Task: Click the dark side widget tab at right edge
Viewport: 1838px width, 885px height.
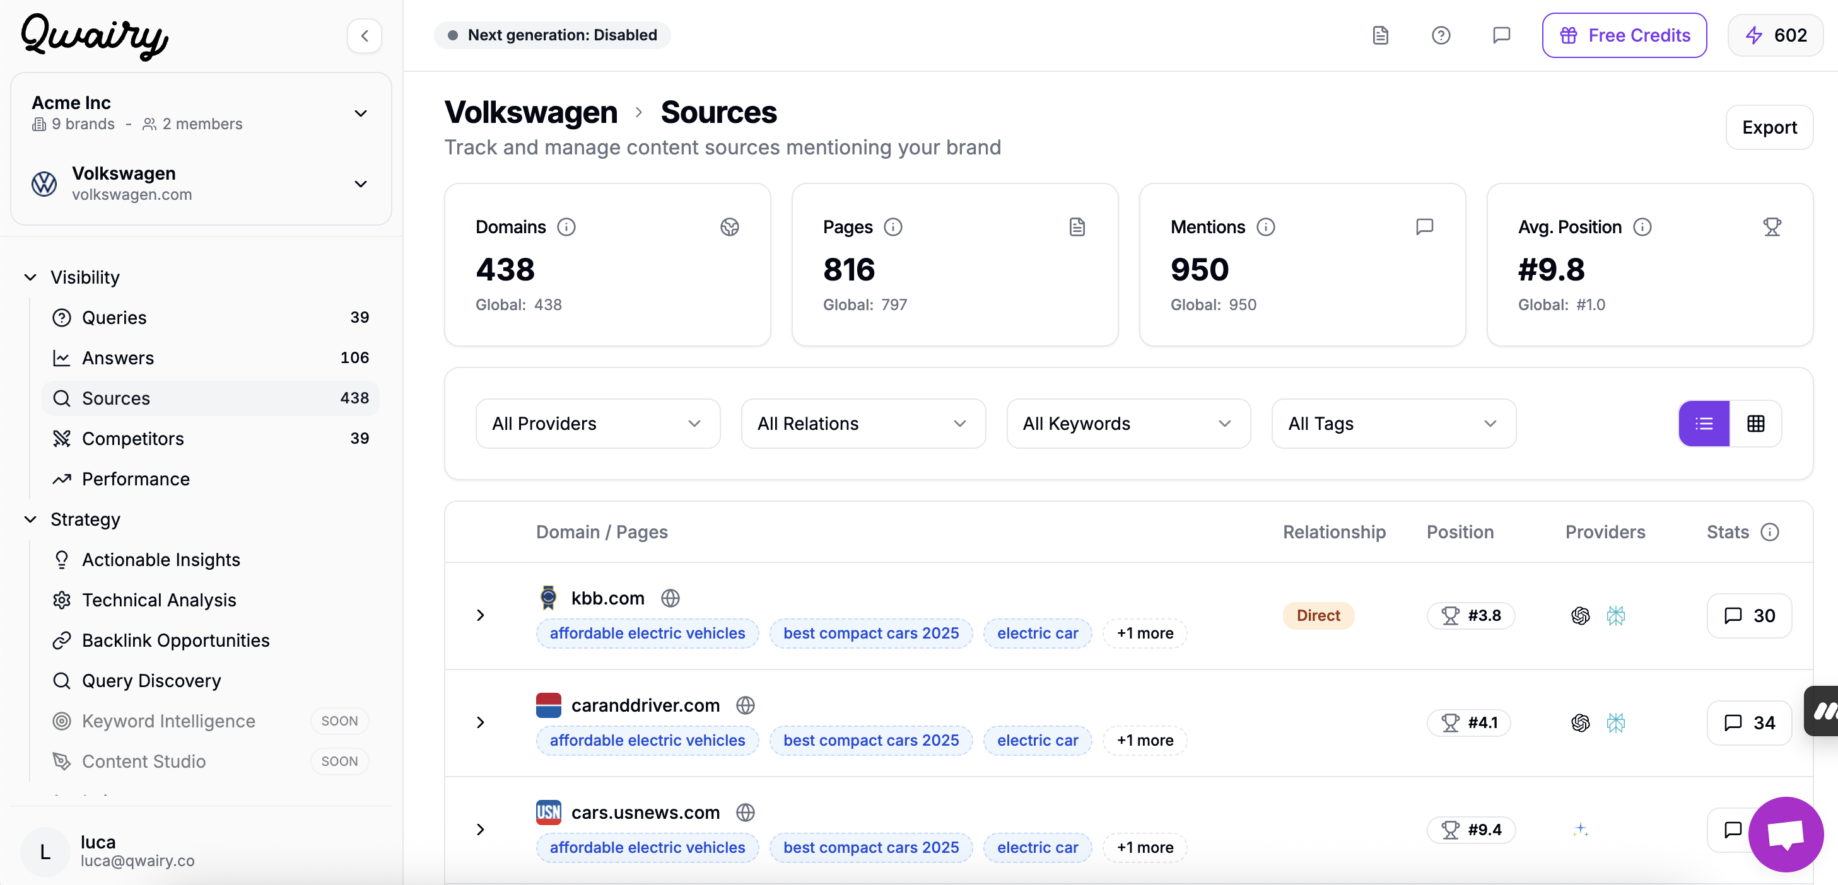Action: 1822,711
